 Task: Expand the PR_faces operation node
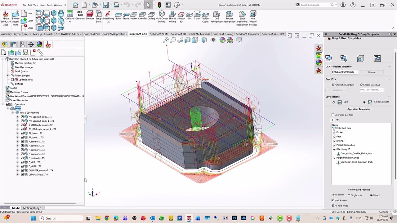17,133
